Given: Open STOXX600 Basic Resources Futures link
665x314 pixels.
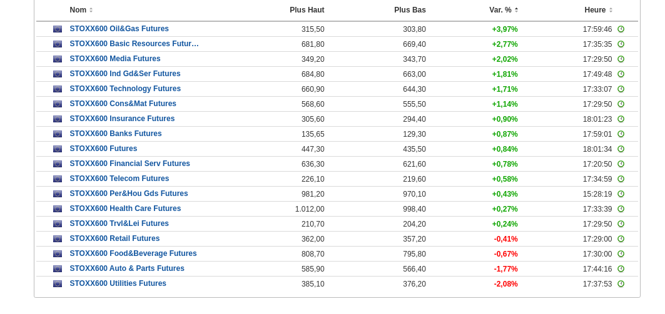Looking at the screenshot, I should tap(134, 44).
